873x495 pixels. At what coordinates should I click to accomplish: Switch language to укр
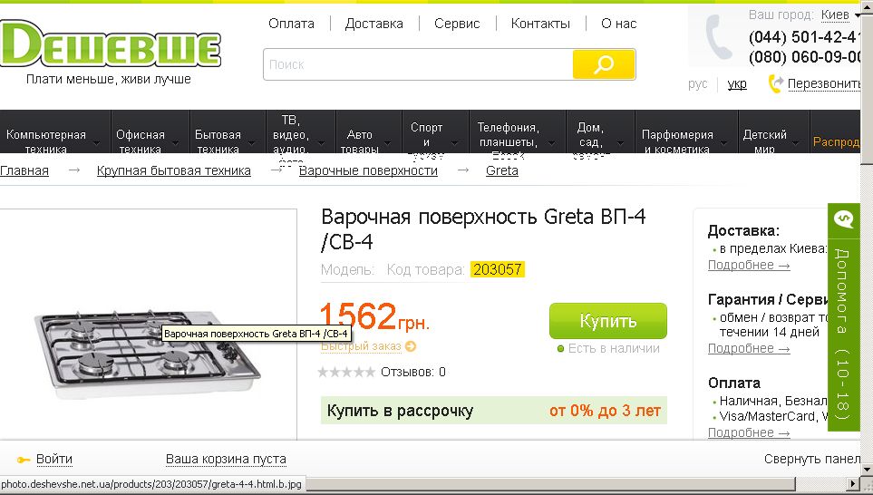point(737,84)
